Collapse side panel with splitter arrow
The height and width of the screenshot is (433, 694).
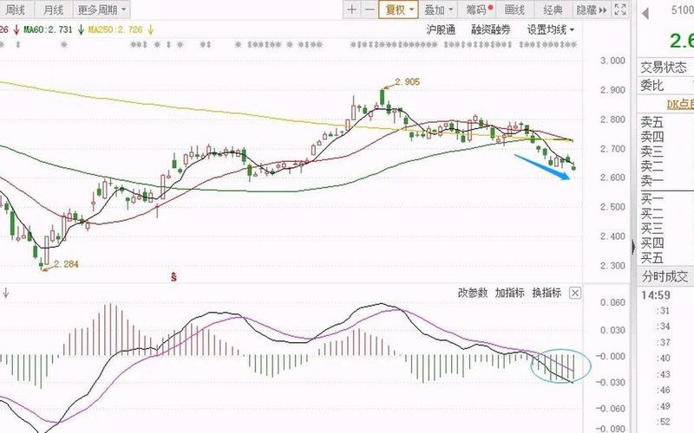632,248
